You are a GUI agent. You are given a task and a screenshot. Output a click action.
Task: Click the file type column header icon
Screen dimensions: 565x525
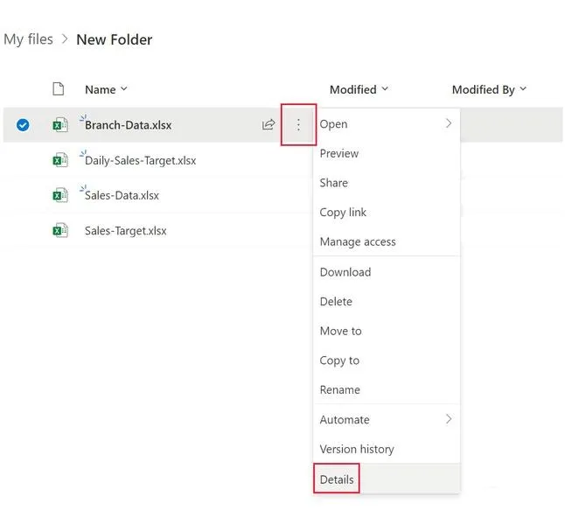point(59,89)
